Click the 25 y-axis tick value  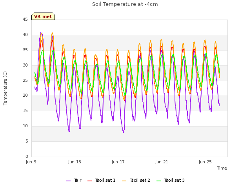tap(25, 80)
